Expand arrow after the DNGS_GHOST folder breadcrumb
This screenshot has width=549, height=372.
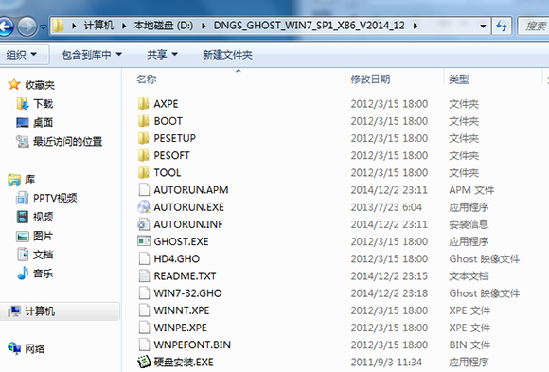tap(415, 26)
